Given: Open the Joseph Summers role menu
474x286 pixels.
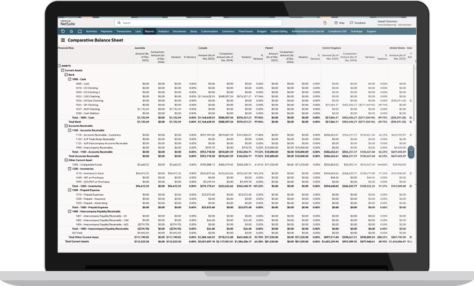Looking at the screenshot, I should 394,23.
